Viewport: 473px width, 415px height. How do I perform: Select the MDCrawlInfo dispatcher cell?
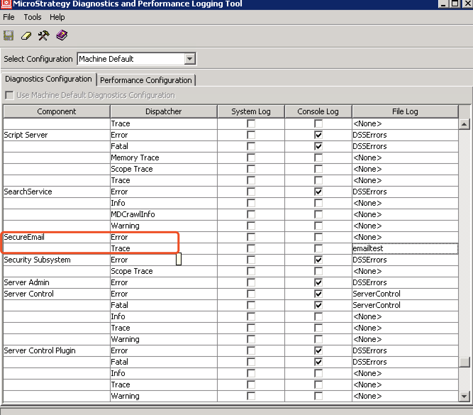[163, 214]
